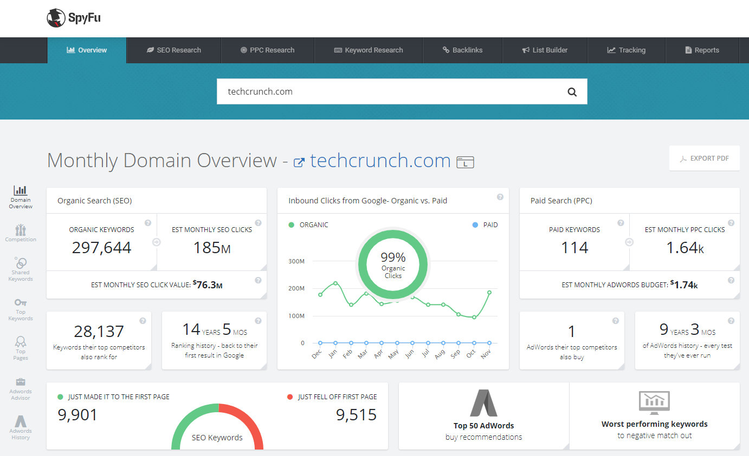The width and height of the screenshot is (749, 456).
Task: Open the 28,137 competitor keywords card
Action: coord(99,340)
